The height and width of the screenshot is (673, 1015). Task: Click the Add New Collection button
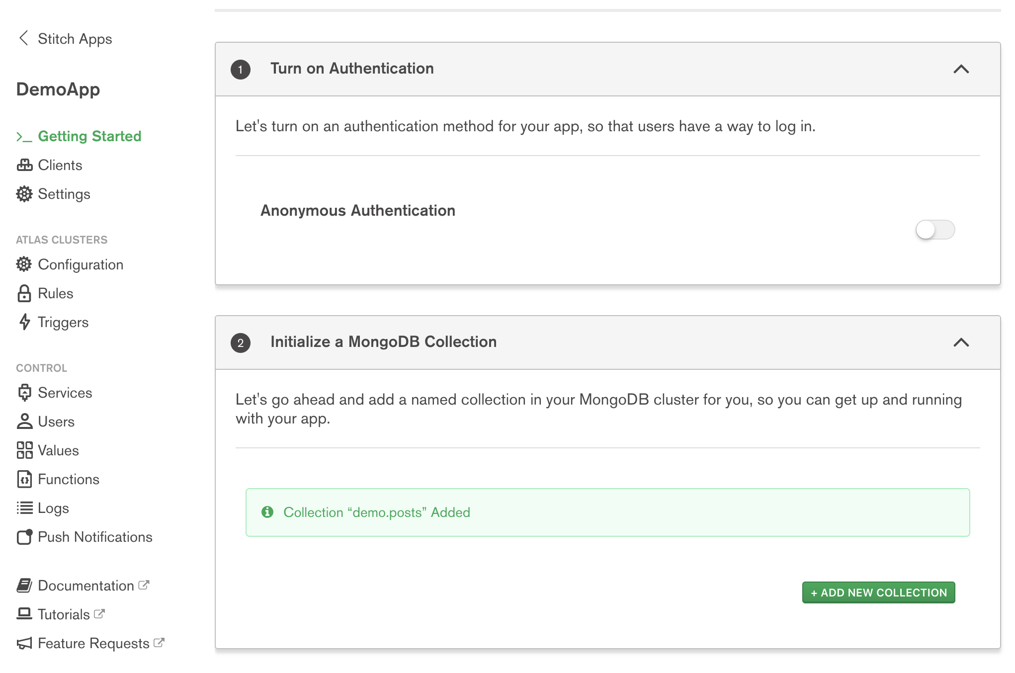coord(878,592)
